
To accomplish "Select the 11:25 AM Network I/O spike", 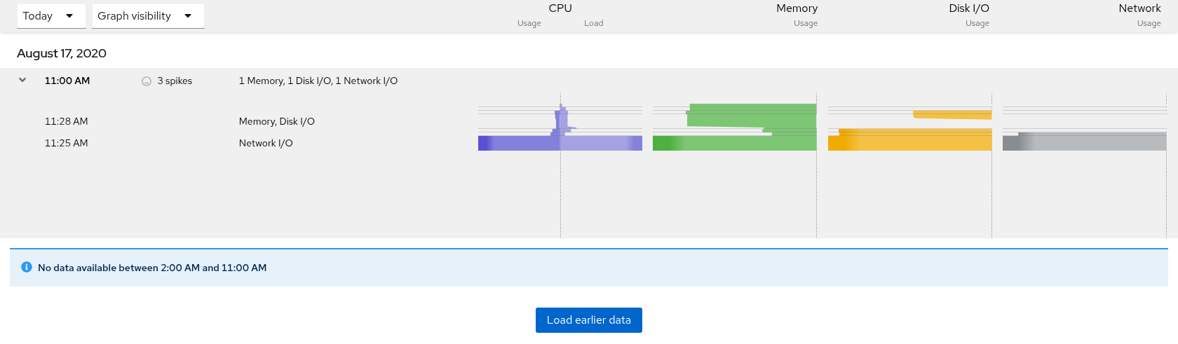I will coord(266,143).
